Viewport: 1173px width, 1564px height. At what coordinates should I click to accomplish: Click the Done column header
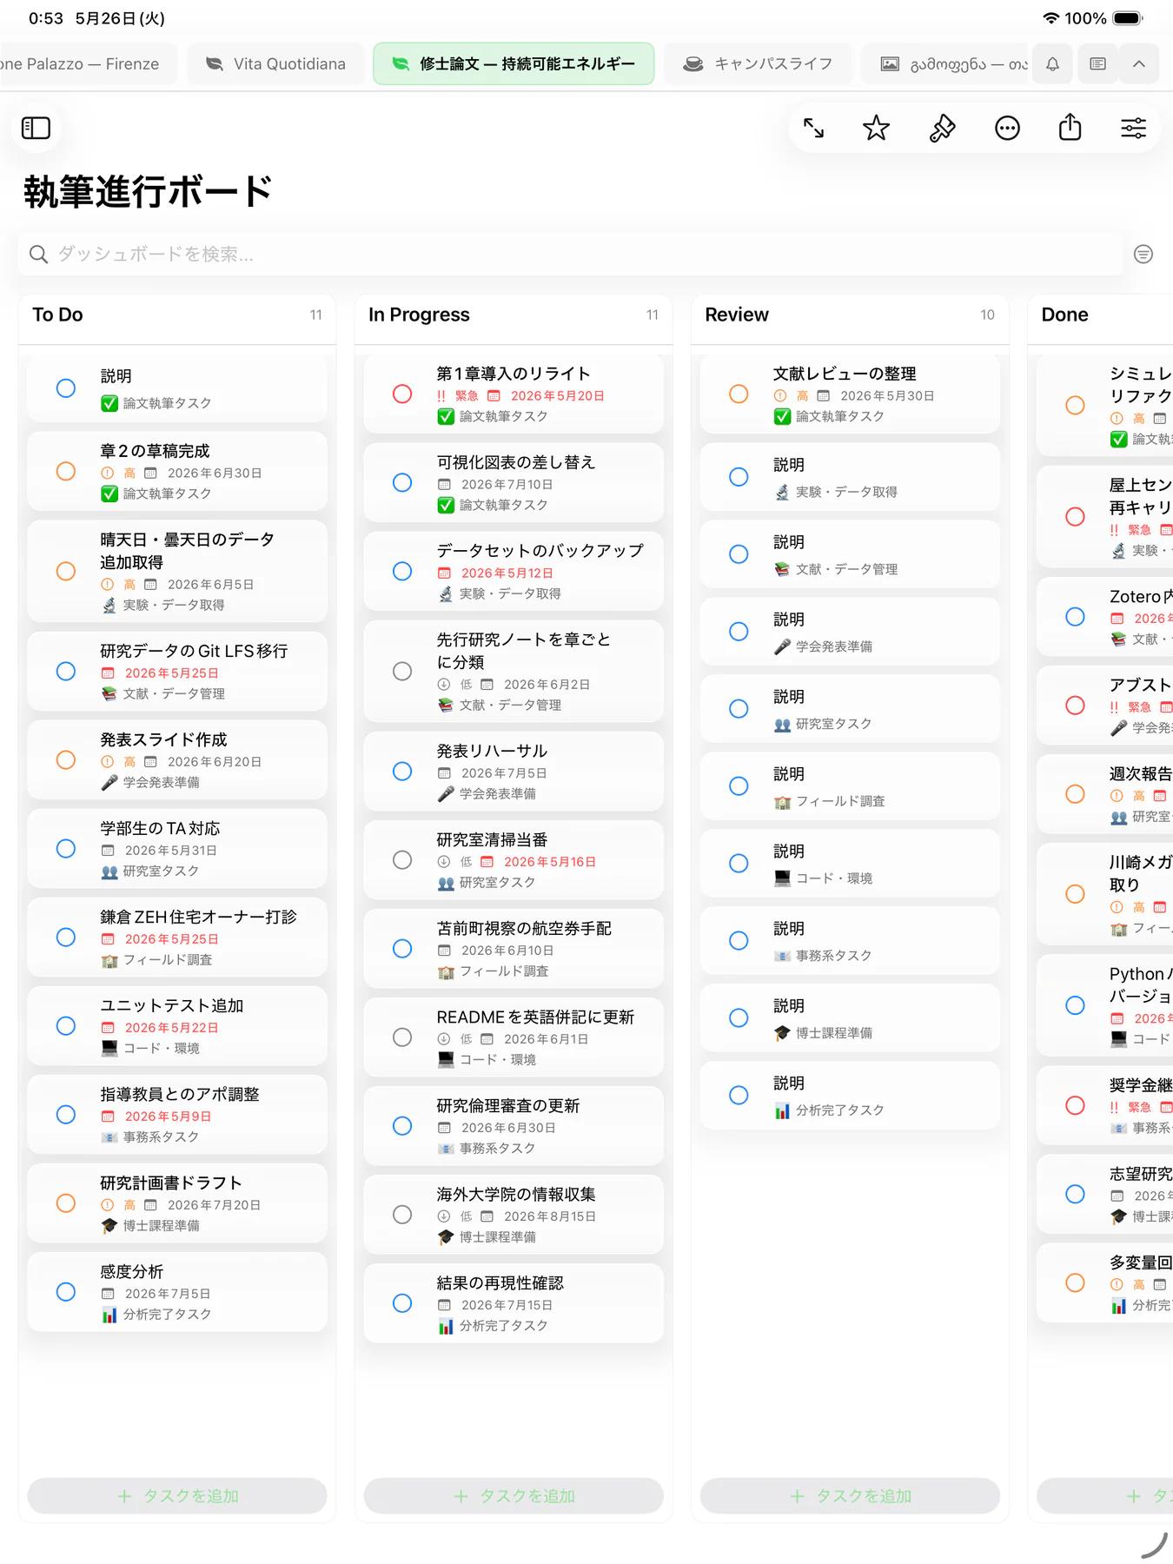(1100, 315)
